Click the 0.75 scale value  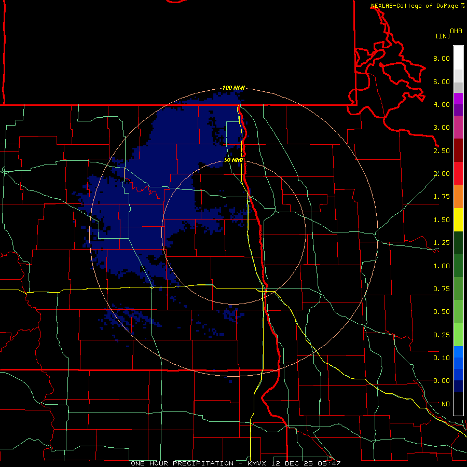(442, 289)
